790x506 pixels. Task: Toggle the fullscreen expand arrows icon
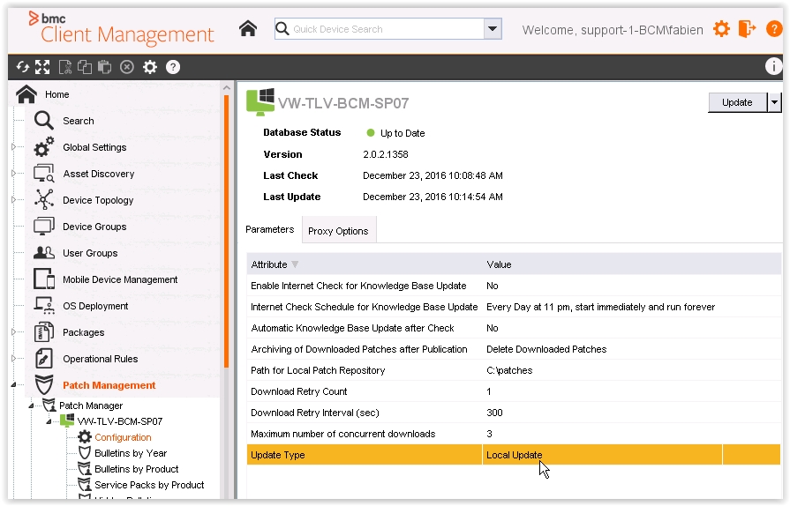pos(42,67)
